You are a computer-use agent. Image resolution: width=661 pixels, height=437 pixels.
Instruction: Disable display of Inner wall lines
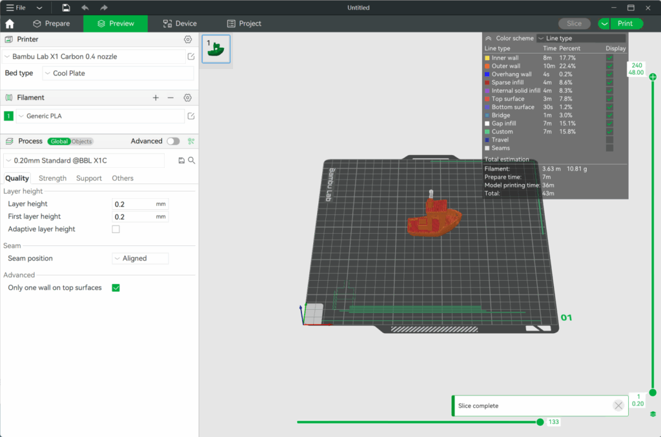tap(609, 57)
